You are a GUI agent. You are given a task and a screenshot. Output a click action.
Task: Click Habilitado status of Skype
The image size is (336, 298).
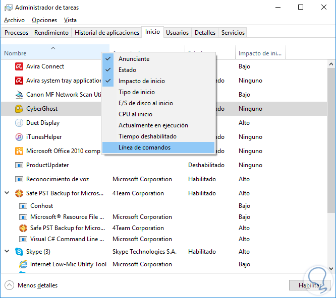(x=202, y=252)
